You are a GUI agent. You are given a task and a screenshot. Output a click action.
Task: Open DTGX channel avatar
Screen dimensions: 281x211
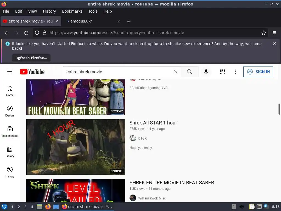point(133,138)
